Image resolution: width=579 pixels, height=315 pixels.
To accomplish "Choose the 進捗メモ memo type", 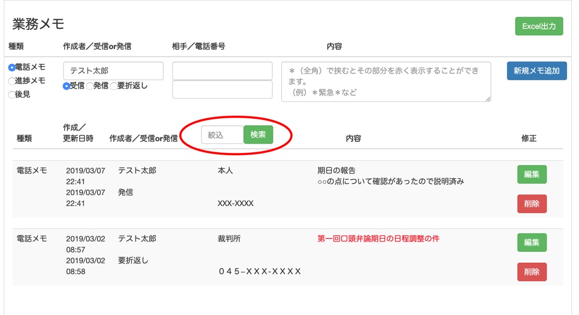I will (12, 82).
